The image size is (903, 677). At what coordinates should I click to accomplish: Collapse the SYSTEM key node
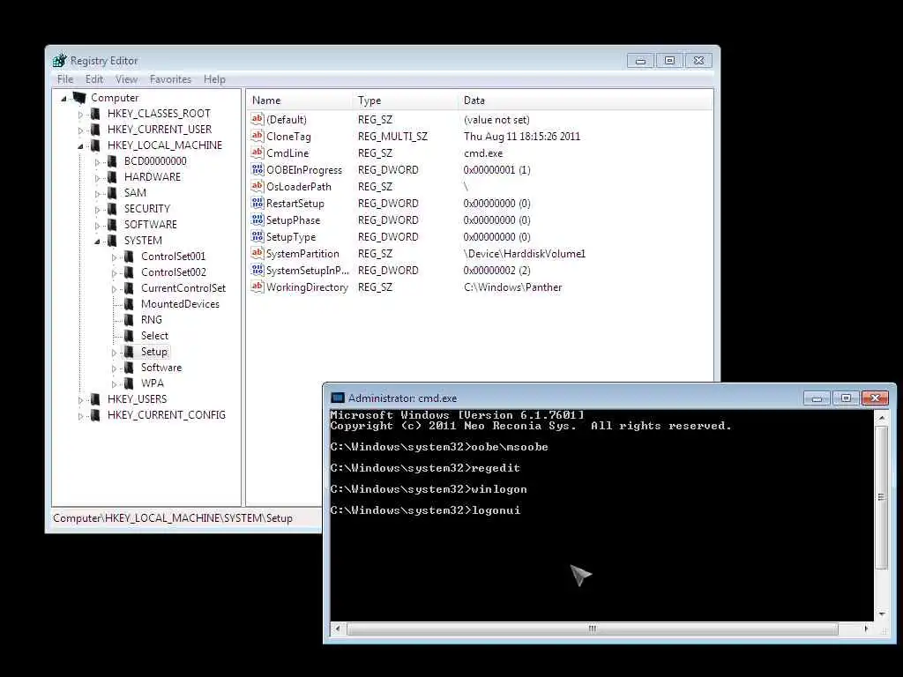pos(97,242)
